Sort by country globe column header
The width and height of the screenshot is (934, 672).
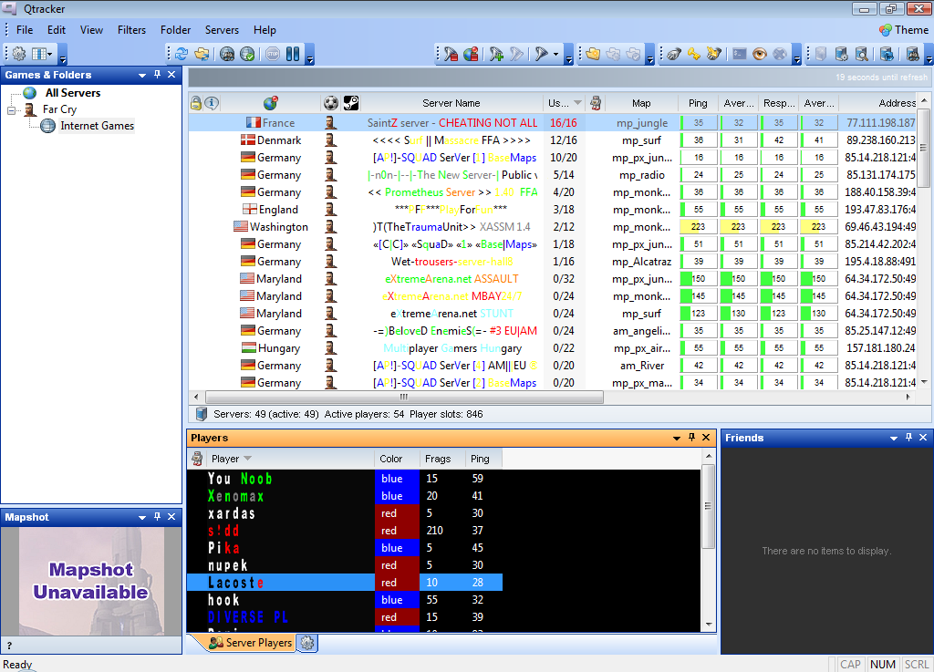point(270,103)
